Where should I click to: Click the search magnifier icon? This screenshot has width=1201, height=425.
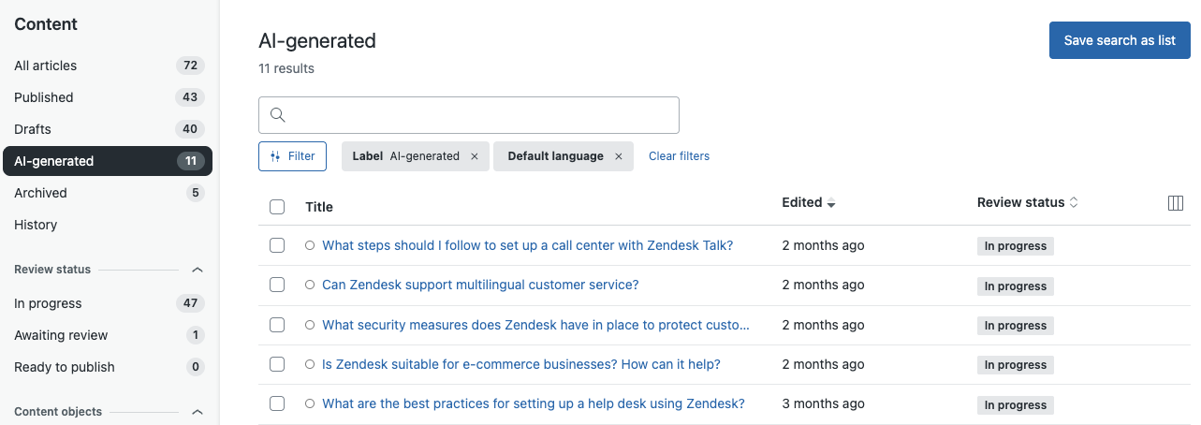click(277, 115)
